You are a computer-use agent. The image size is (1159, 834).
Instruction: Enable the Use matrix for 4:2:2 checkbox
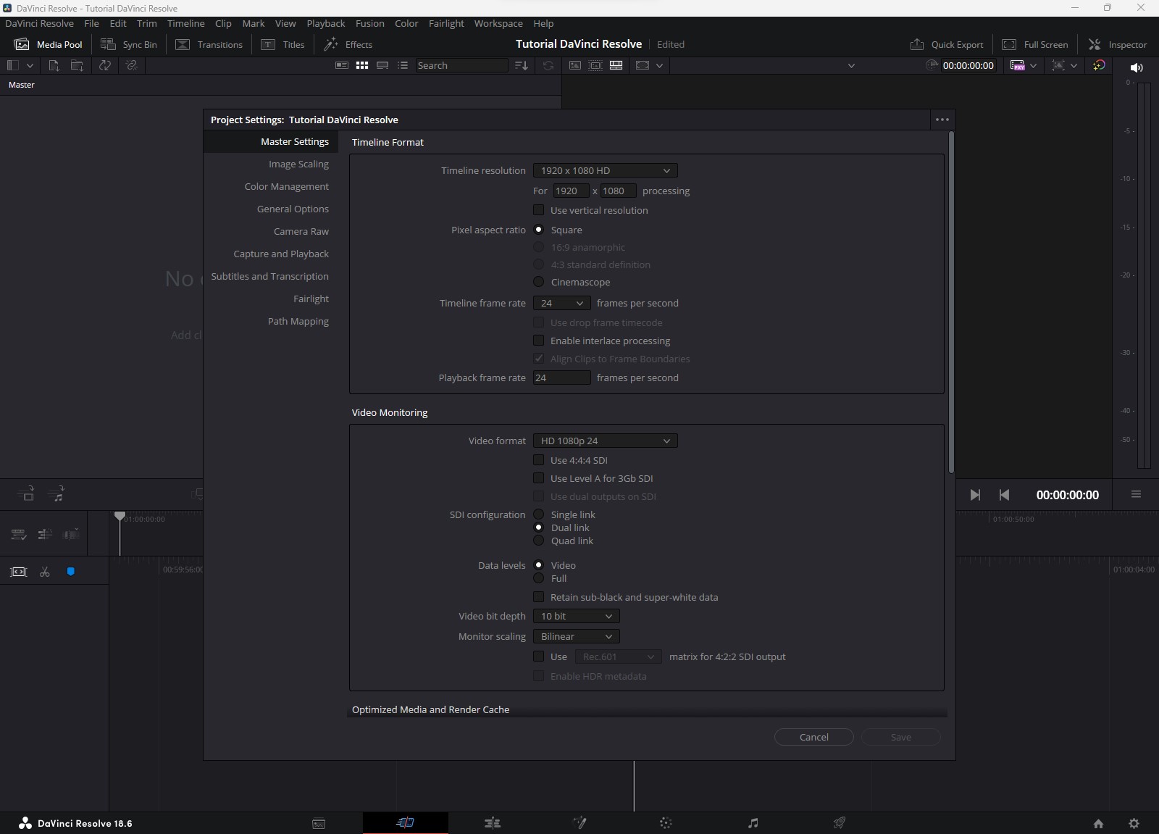point(539,656)
